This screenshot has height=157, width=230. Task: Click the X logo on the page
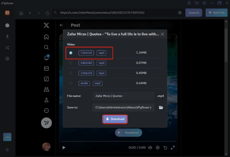click(x=46, y=25)
